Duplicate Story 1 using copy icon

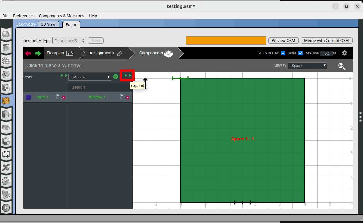(x=58, y=97)
